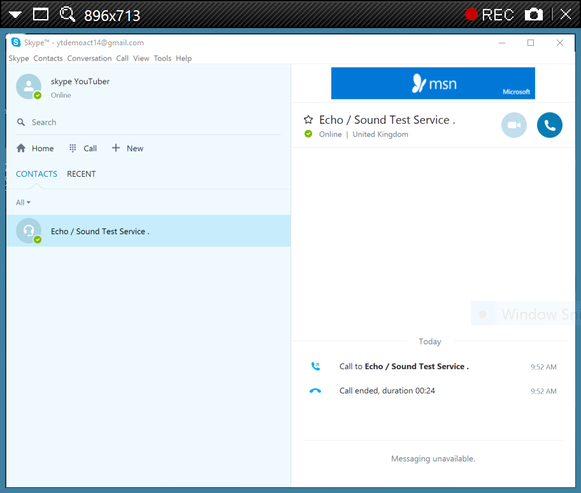Close the recorder toolbar with its X
Viewport: 581px width, 493px height.
(566, 15)
